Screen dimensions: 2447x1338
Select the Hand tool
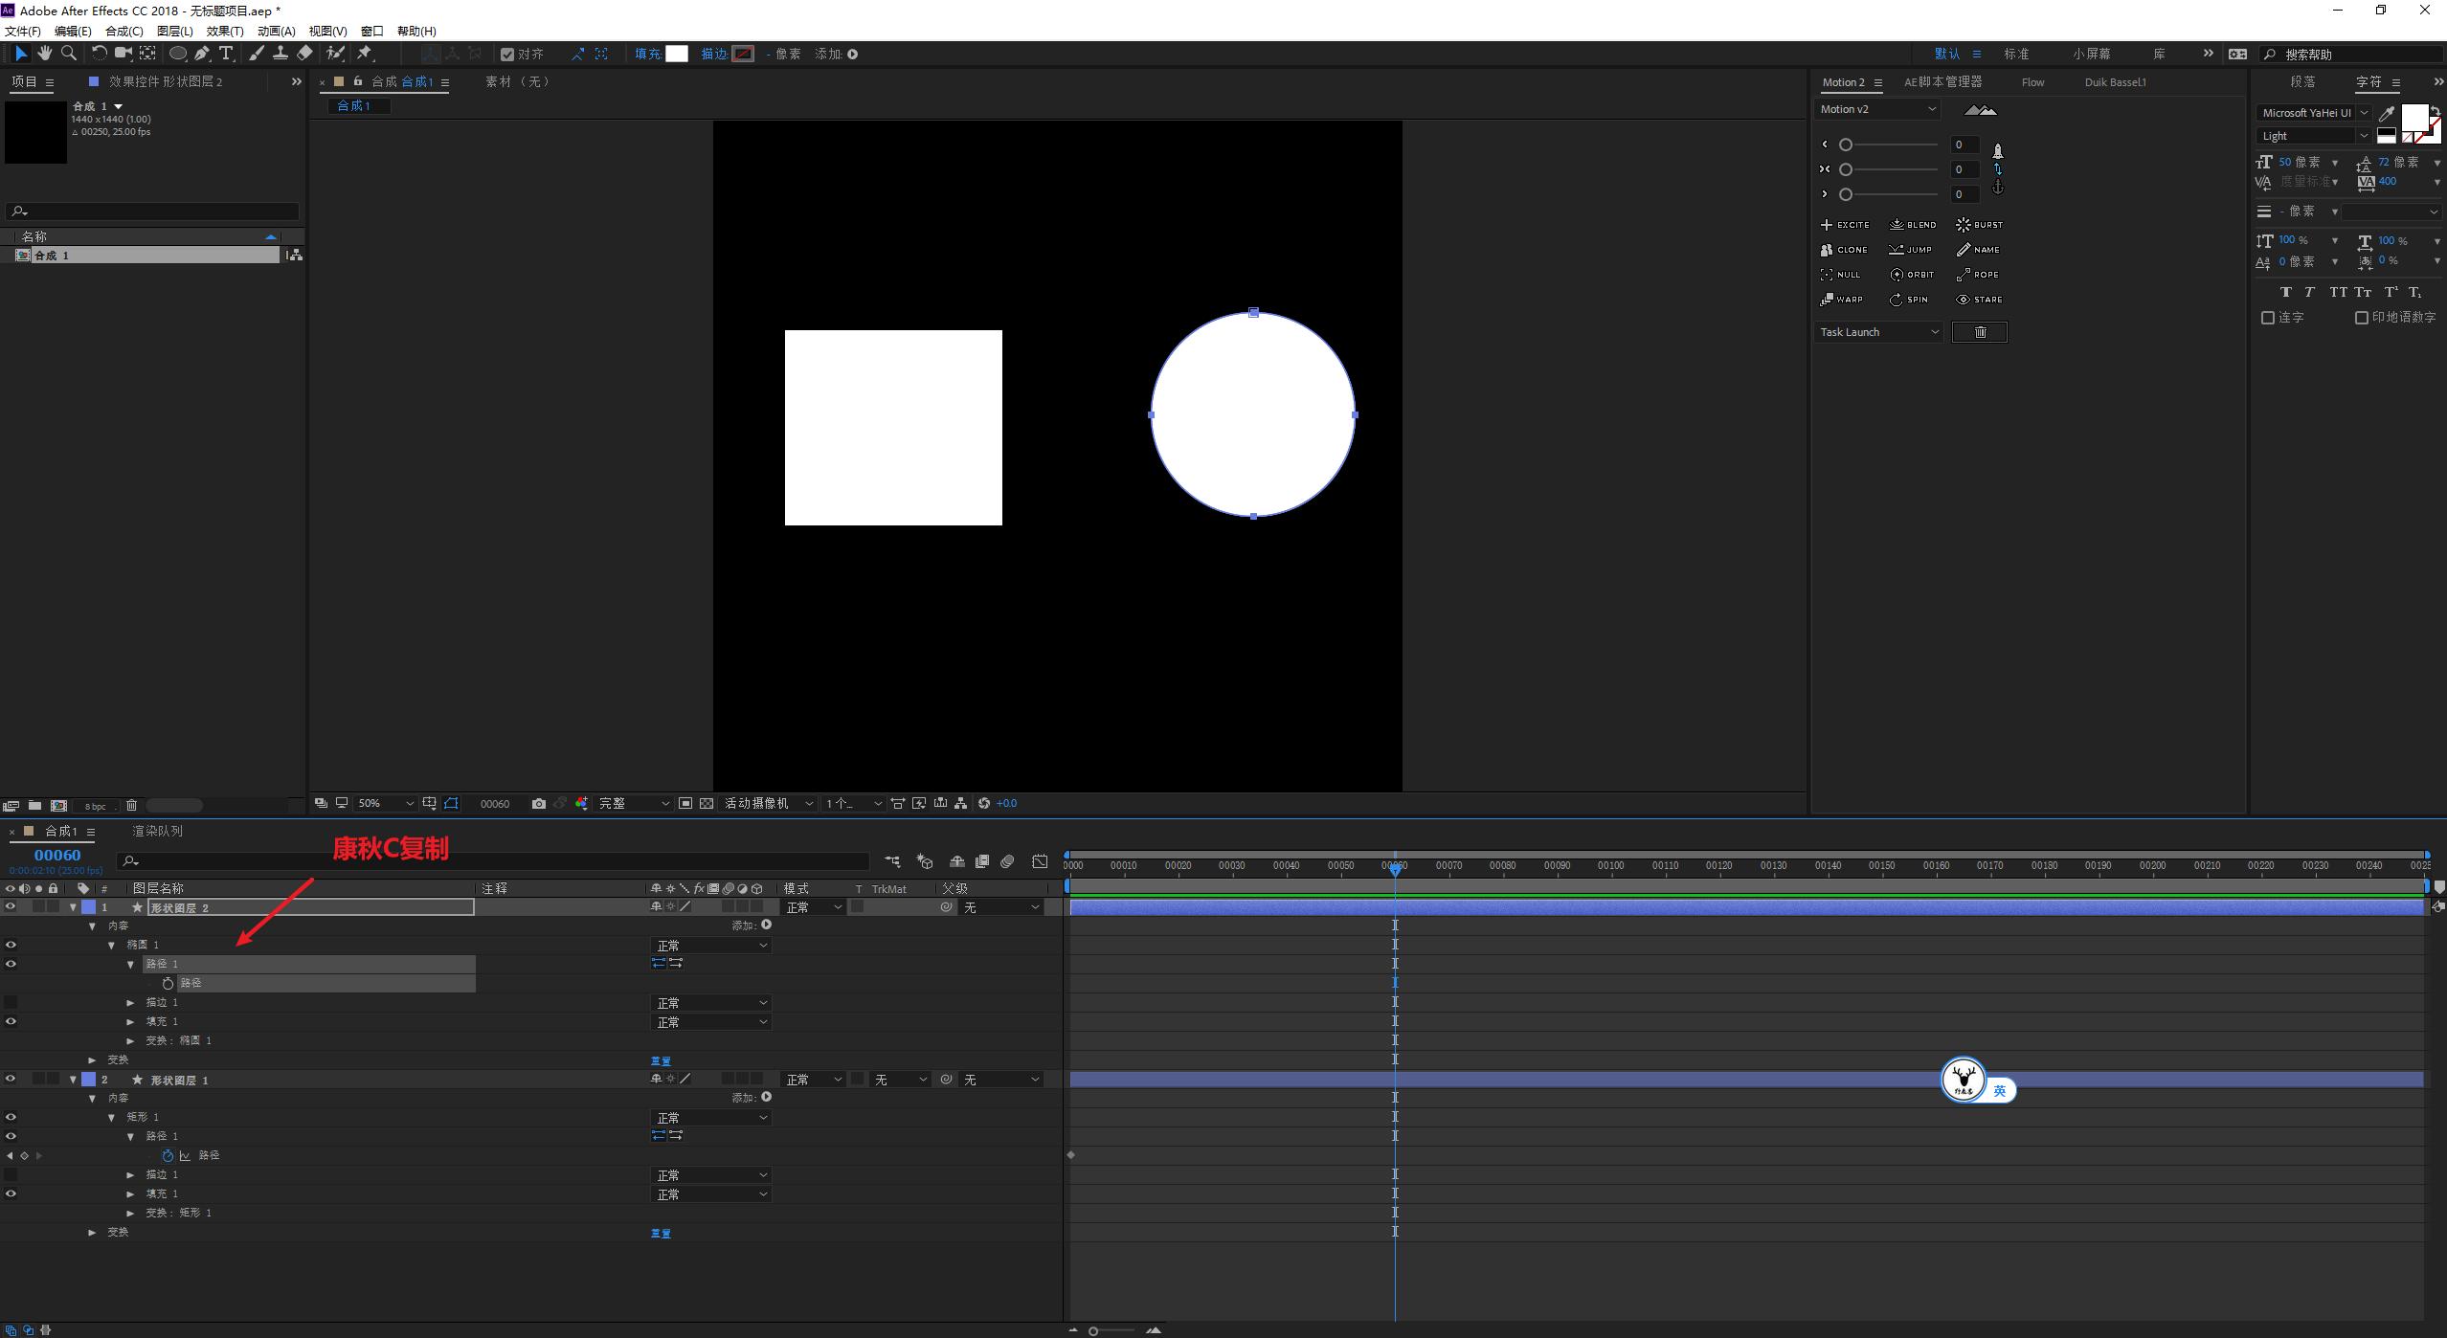[x=44, y=54]
